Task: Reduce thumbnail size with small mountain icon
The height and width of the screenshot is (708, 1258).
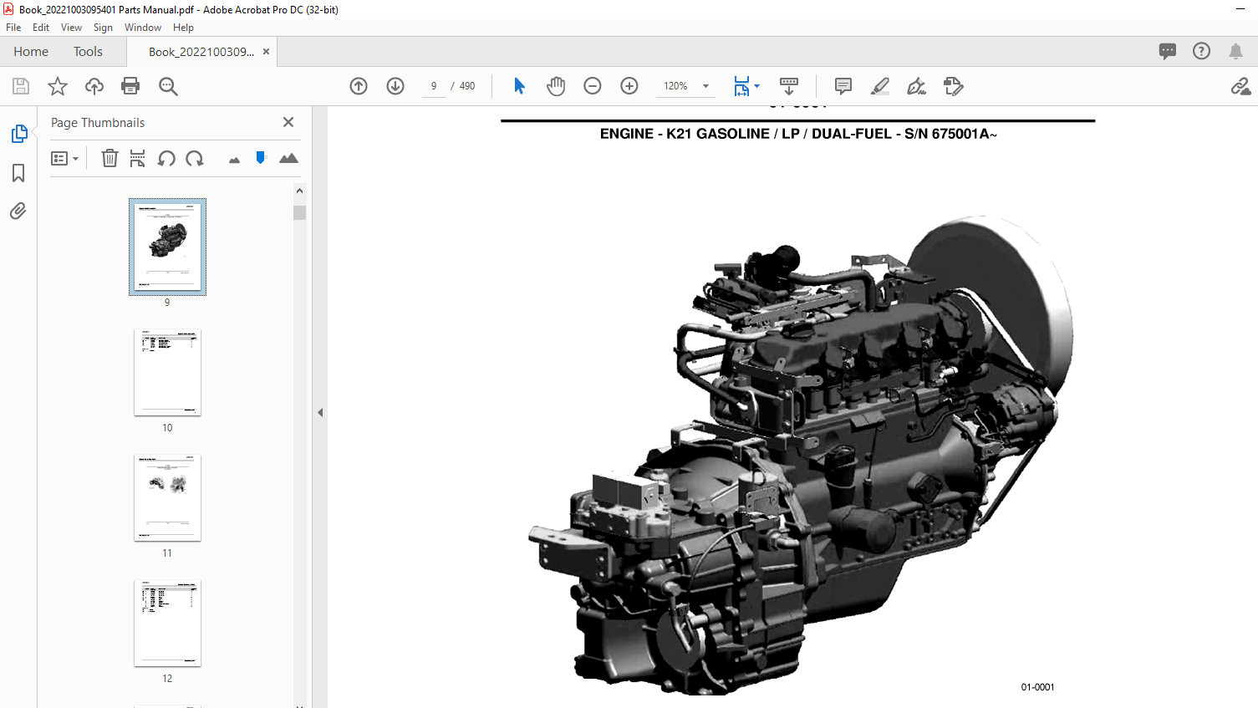Action: coord(234,160)
